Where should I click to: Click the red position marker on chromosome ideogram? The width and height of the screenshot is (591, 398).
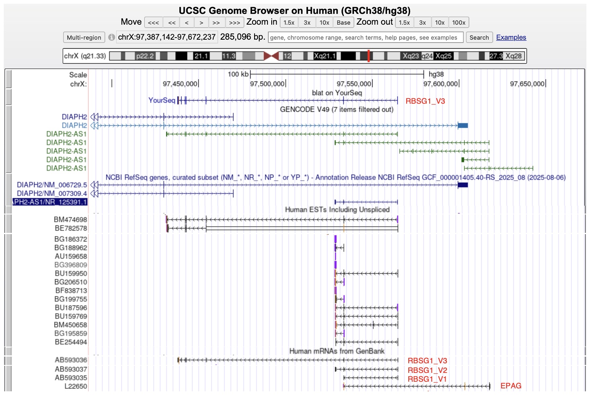(368, 56)
